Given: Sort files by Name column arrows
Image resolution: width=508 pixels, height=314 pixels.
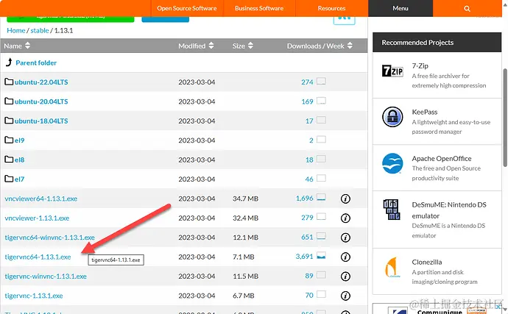Looking at the screenshot, I should pyautogui.click(x=27, y=46).
